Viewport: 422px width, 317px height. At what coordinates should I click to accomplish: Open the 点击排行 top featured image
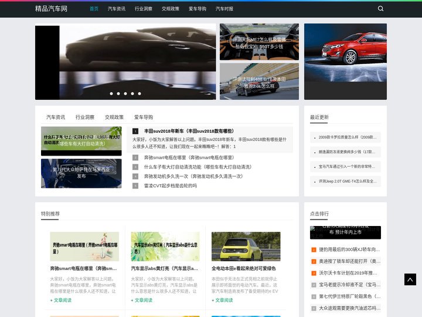click(x=345, y=232)
